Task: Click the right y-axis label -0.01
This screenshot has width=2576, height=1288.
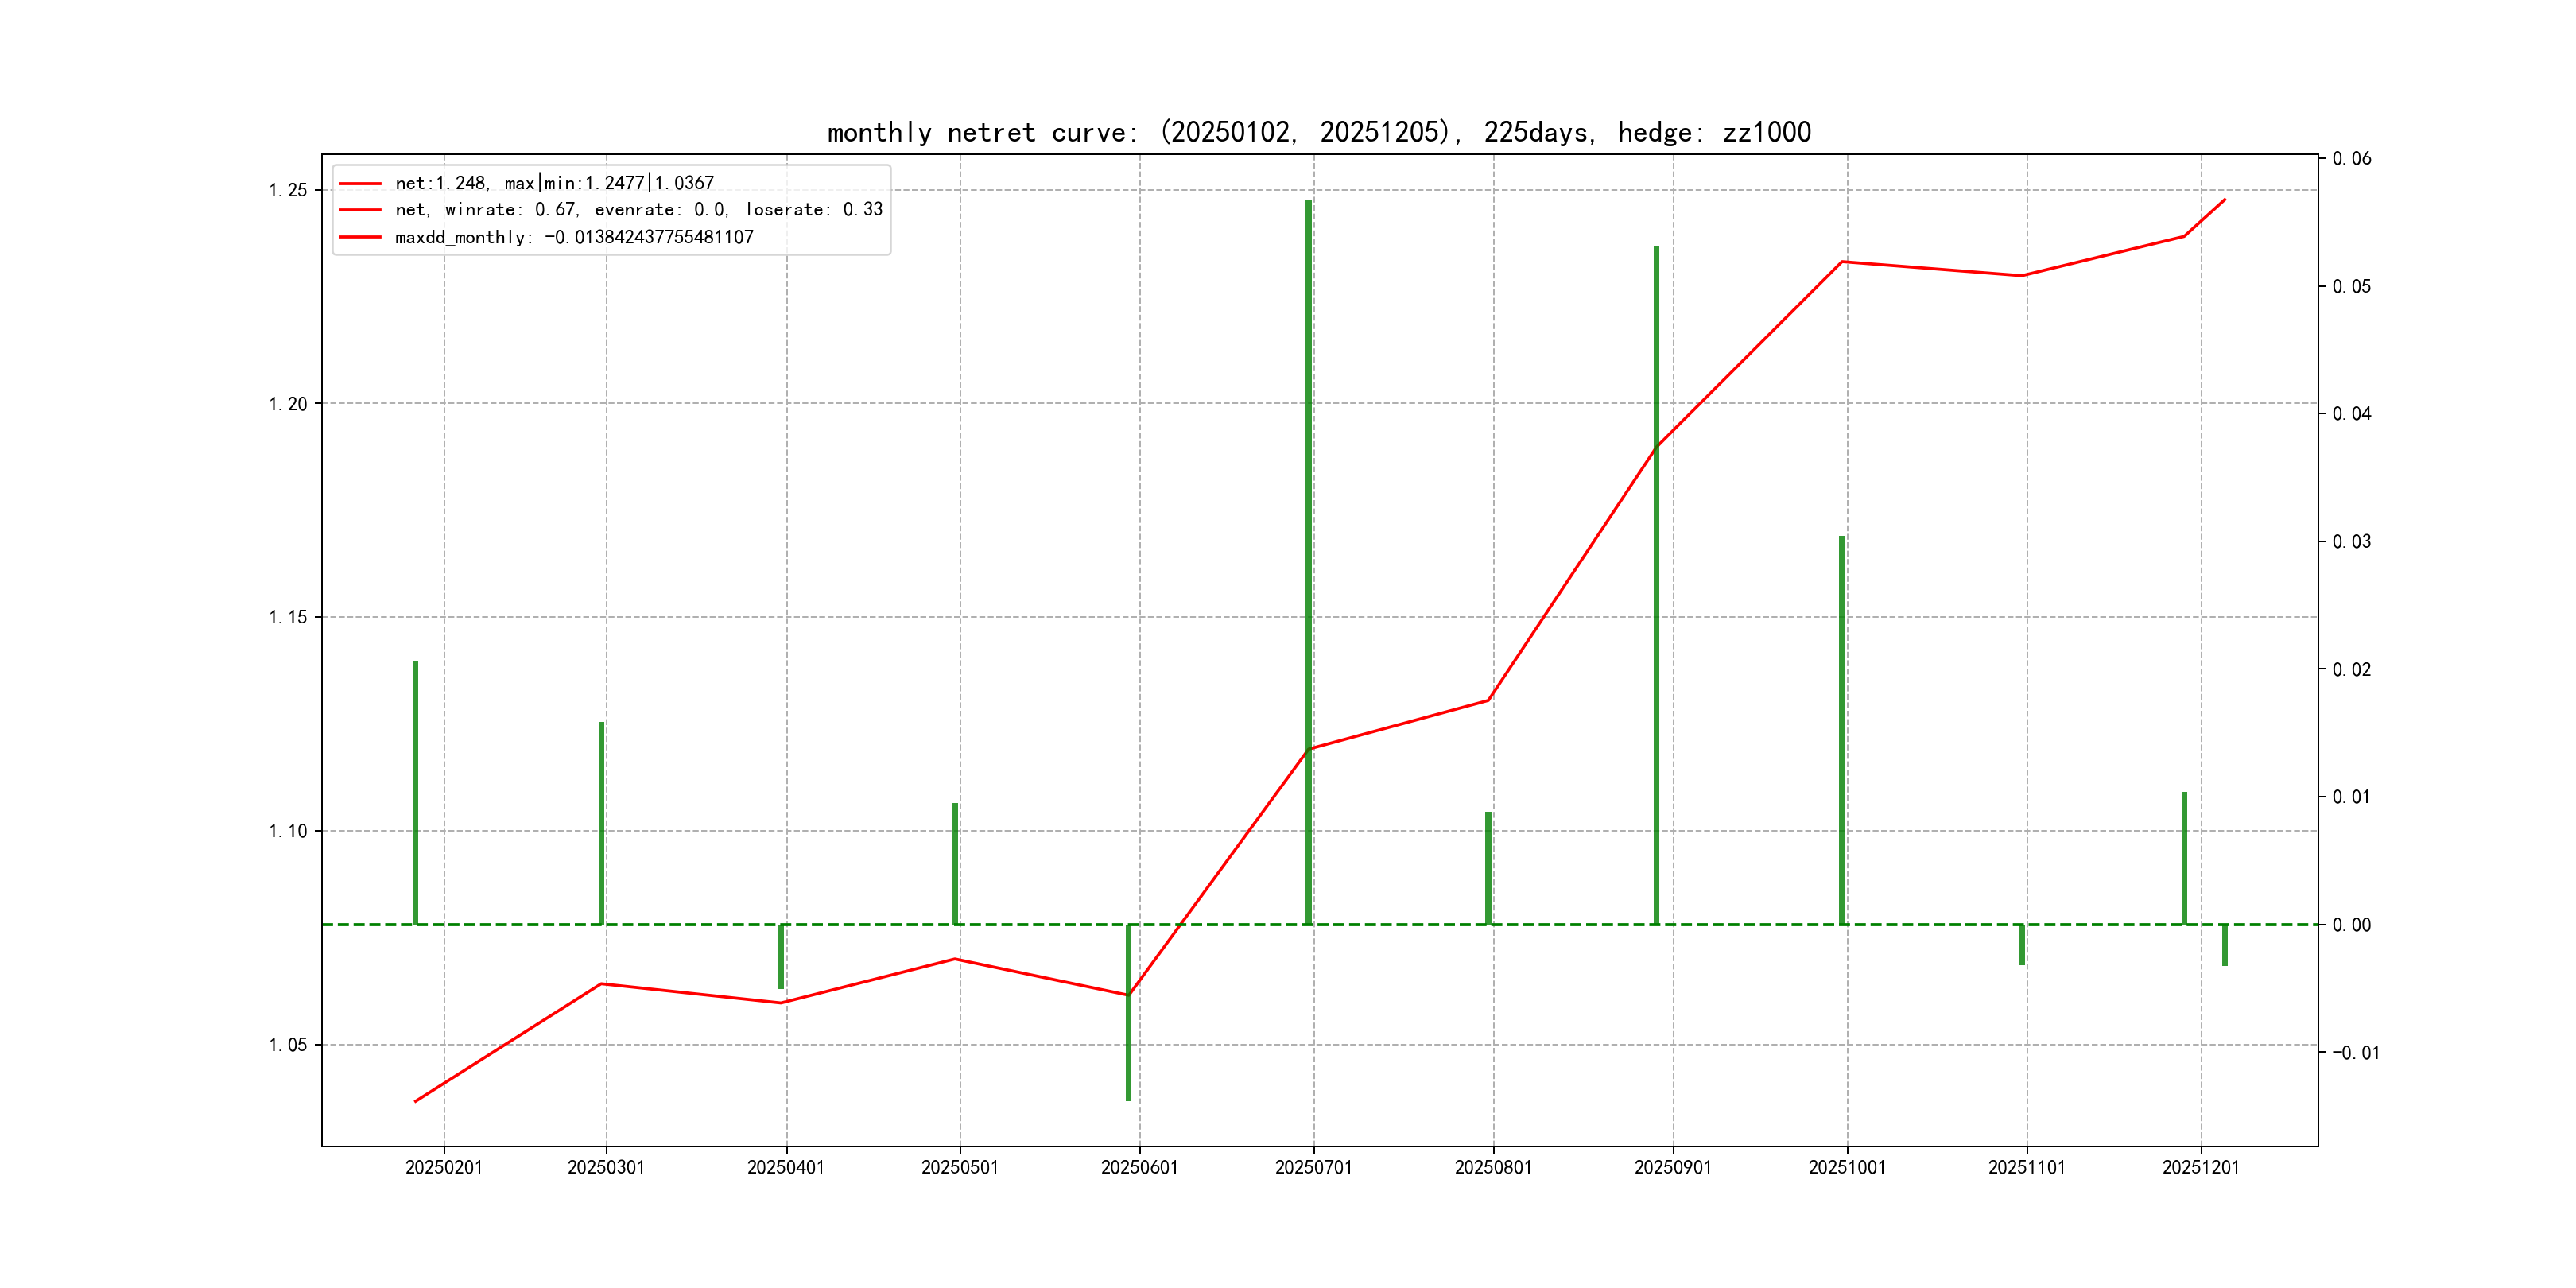Action: pyautogui.click(x=2355, y=1053)
